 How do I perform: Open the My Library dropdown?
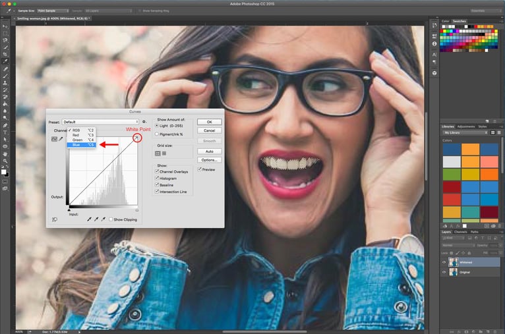click(465, 132)
